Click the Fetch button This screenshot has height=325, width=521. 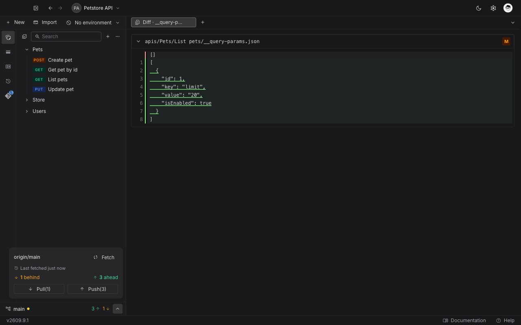pyautogui.click(x=104, y=257)
